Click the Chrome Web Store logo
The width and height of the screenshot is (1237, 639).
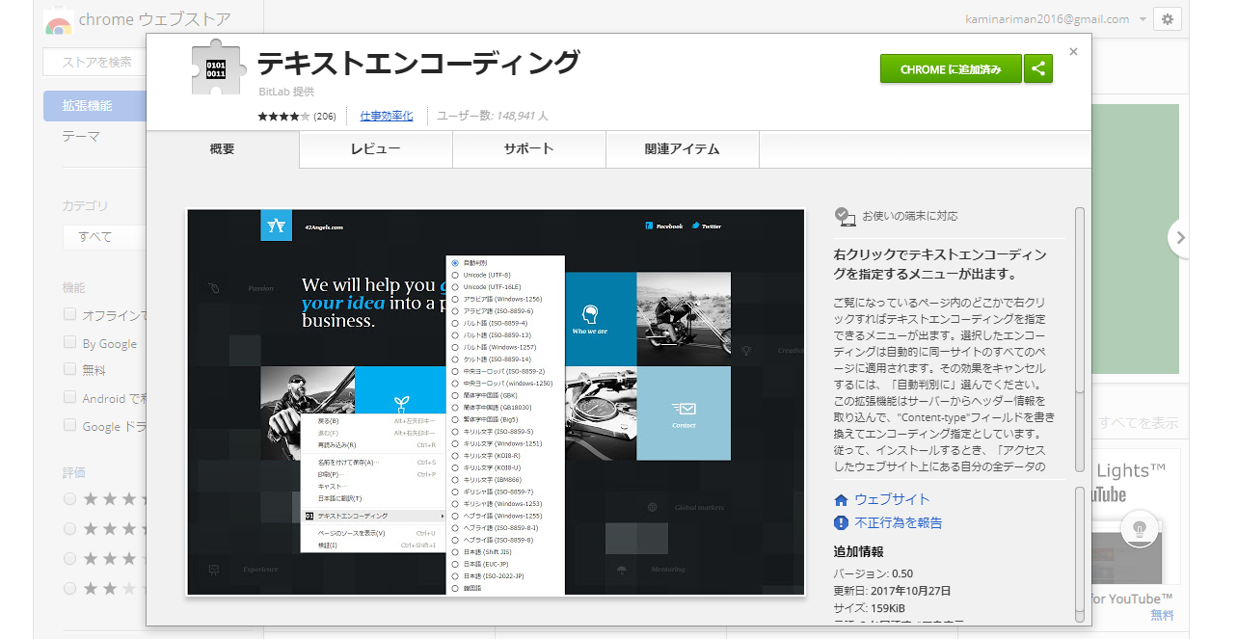(58, 23)
